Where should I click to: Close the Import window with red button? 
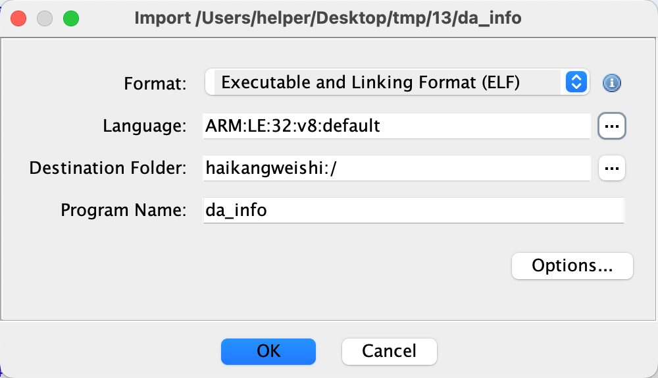(18, 18)
